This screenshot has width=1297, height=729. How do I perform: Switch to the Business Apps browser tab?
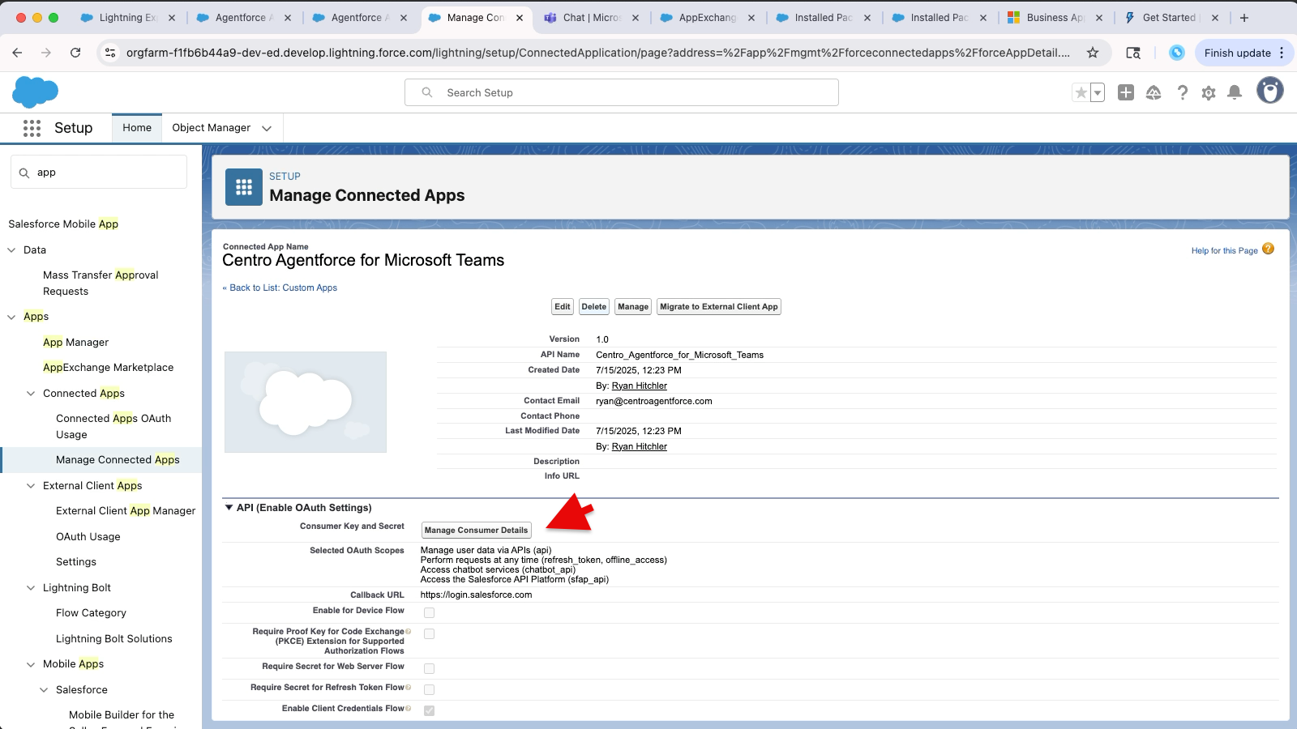coord(1055,17)
